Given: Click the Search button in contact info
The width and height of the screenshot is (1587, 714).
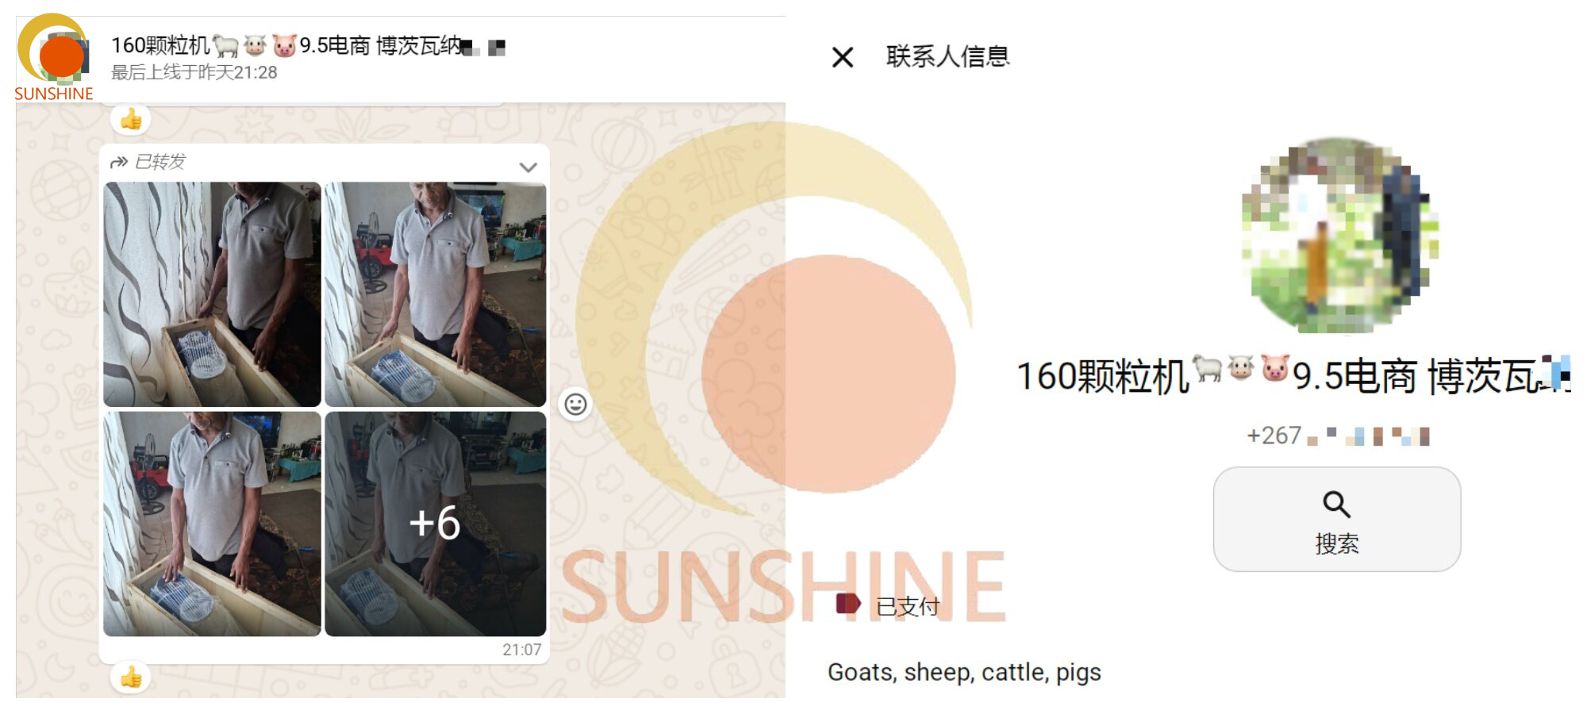Looking at the screenshot, I should [1336, 519].
